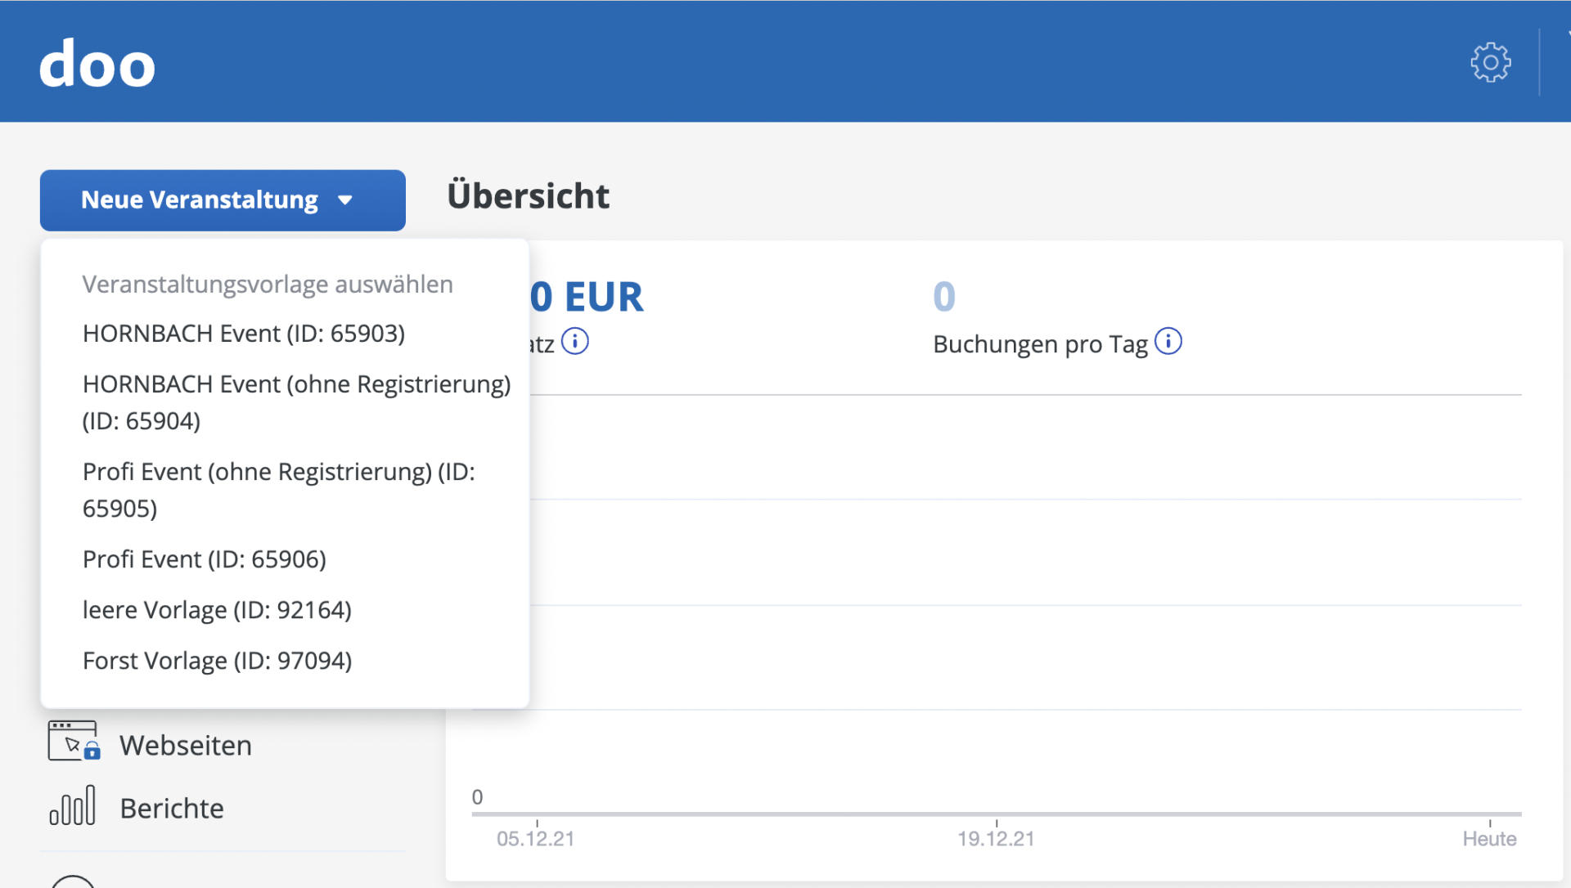Click the doo logo
The image size is (1571, 888).
pos(97,65)
